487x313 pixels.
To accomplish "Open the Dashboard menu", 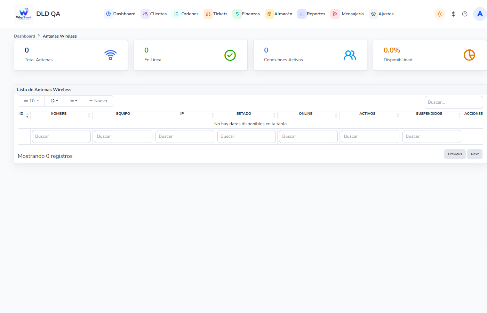I will [x=120, y=14].
